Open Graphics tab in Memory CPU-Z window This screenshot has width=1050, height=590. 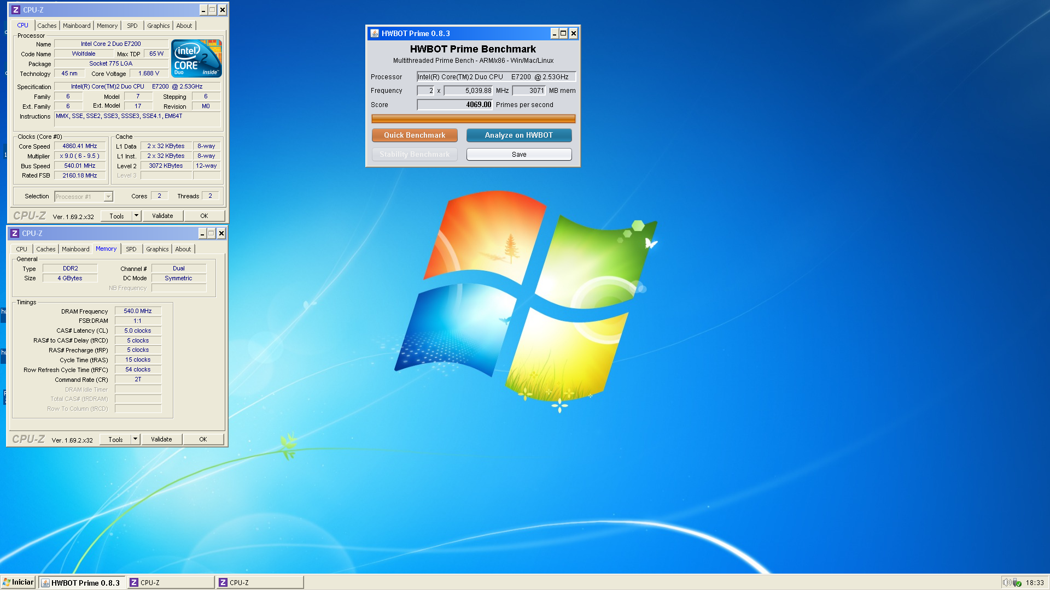[x=157, y=249]
